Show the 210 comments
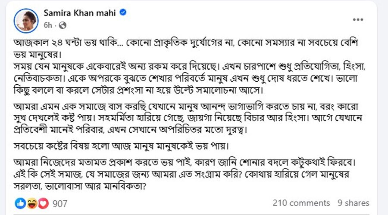This screenshot has height=215, width=388. coord(301,203)
